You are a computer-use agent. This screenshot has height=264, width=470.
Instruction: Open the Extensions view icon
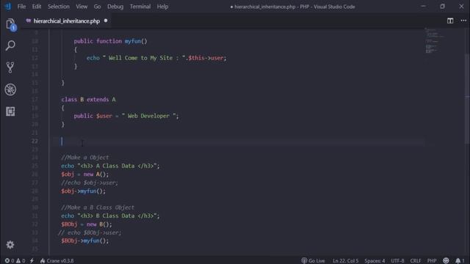10,111
